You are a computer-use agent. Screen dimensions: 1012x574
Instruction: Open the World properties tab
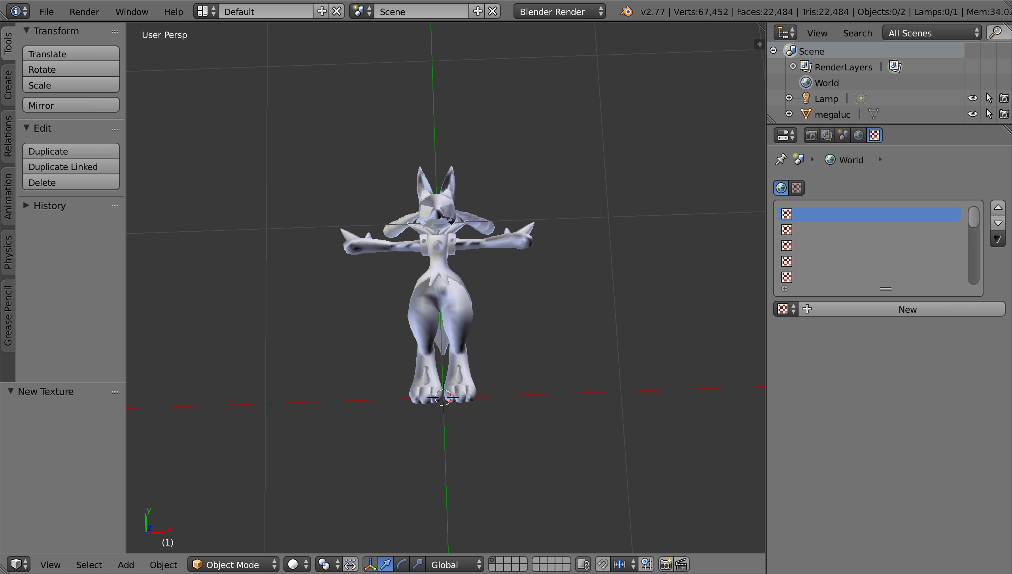(858, 136)
